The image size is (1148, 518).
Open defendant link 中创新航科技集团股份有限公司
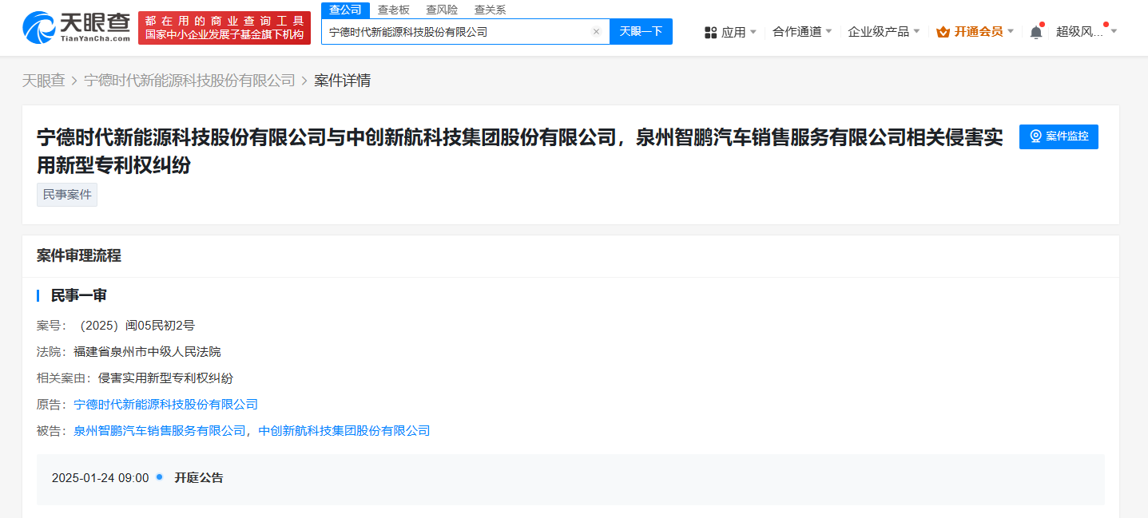(x=344, y=431)
